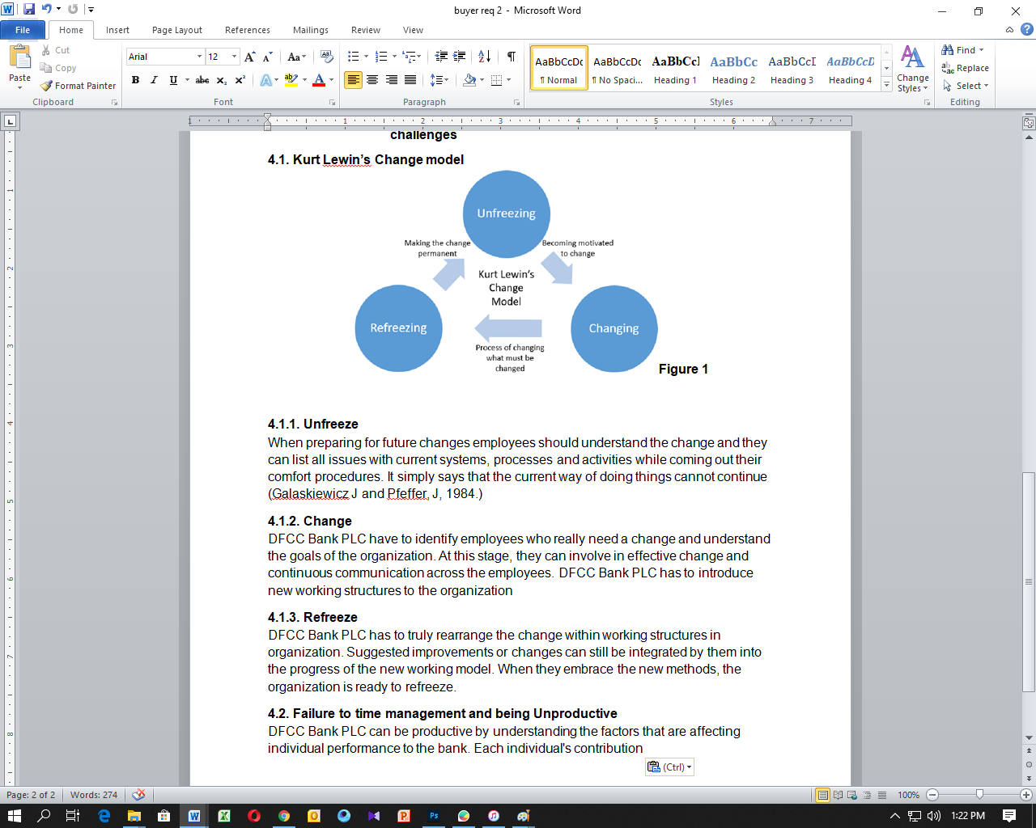
Task: Apply strikethrough to the text
Action: [x=202, y=80]
